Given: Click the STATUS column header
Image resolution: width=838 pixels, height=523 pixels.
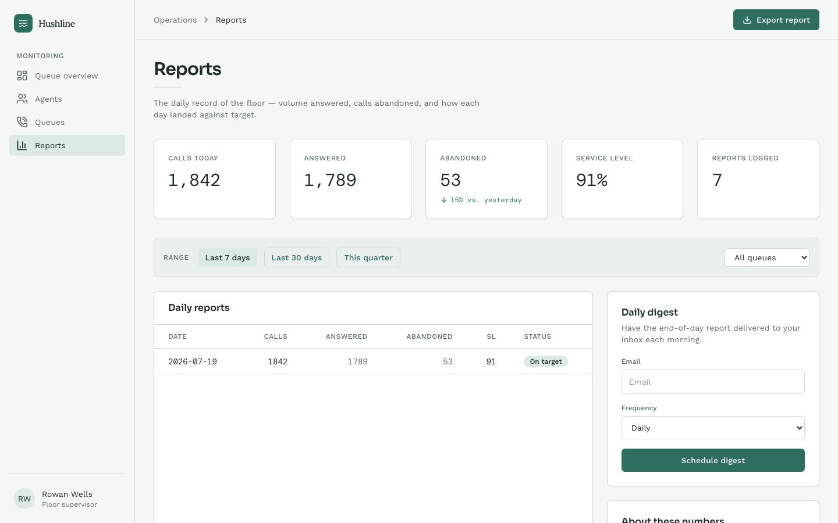Looking at the screenshot, I should [538, 336].
